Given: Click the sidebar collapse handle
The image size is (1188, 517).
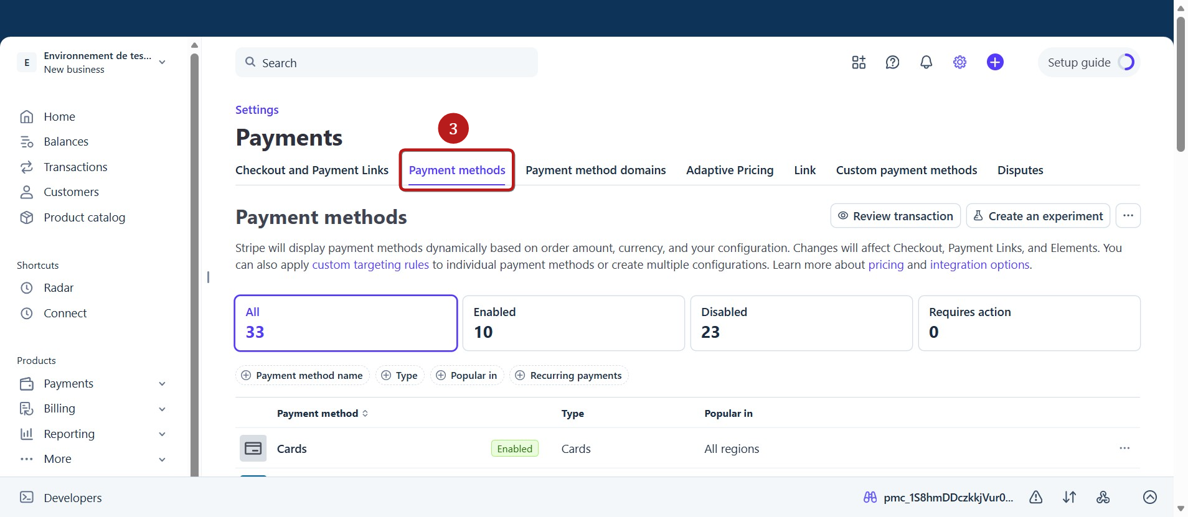Looking at the screenshot, I should pyautogui.click(x=208, y=277).
